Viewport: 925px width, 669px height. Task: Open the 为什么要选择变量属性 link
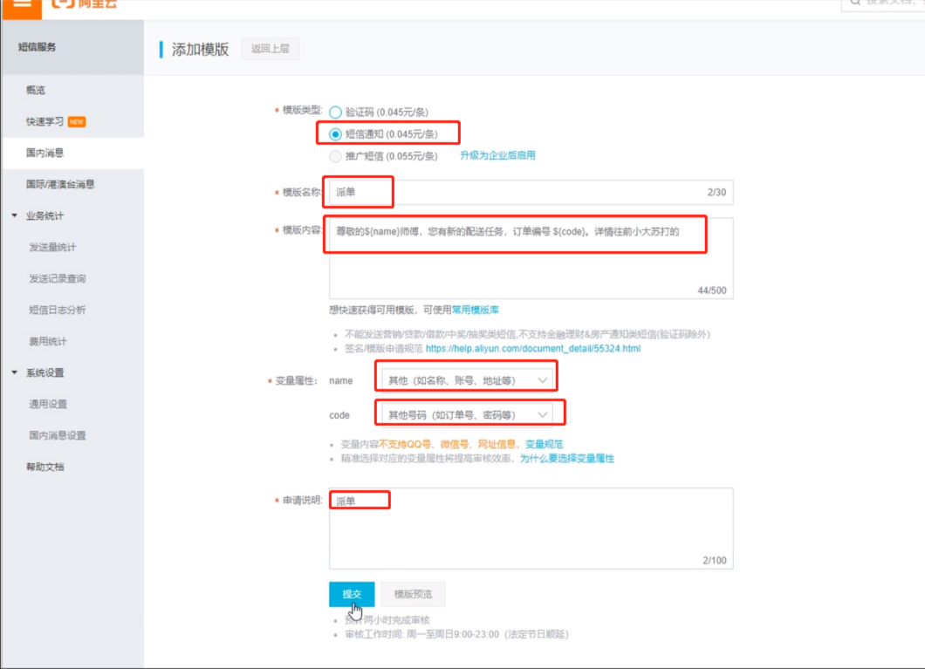click(566, 458)
